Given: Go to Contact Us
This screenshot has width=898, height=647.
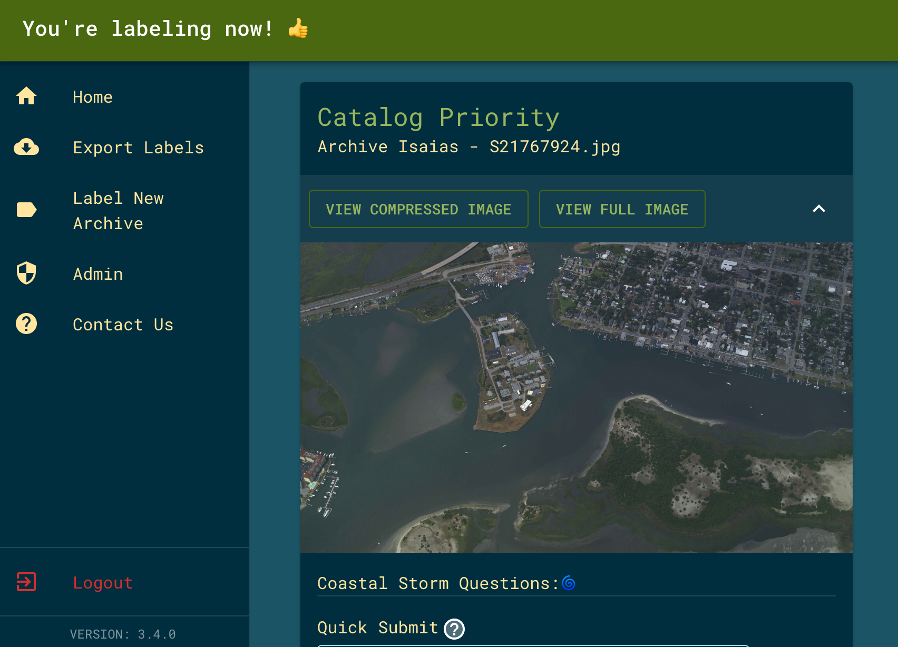Looking at the screenshot, I should point(123,324).
